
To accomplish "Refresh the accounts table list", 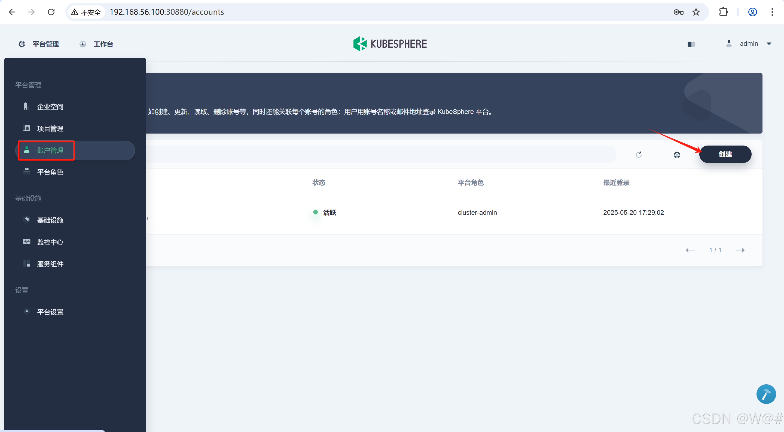I will [639, 155].
